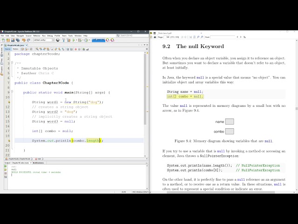Image resolution: width=298 pixels, height=224 pixels.
Task: Switch to the Notifications tab
Action: (x=38, y=163)
